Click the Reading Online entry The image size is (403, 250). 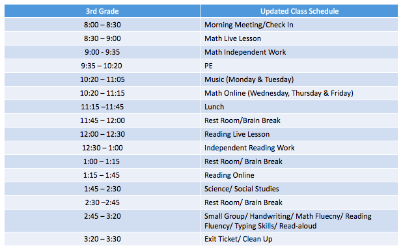tap(299, 175)
